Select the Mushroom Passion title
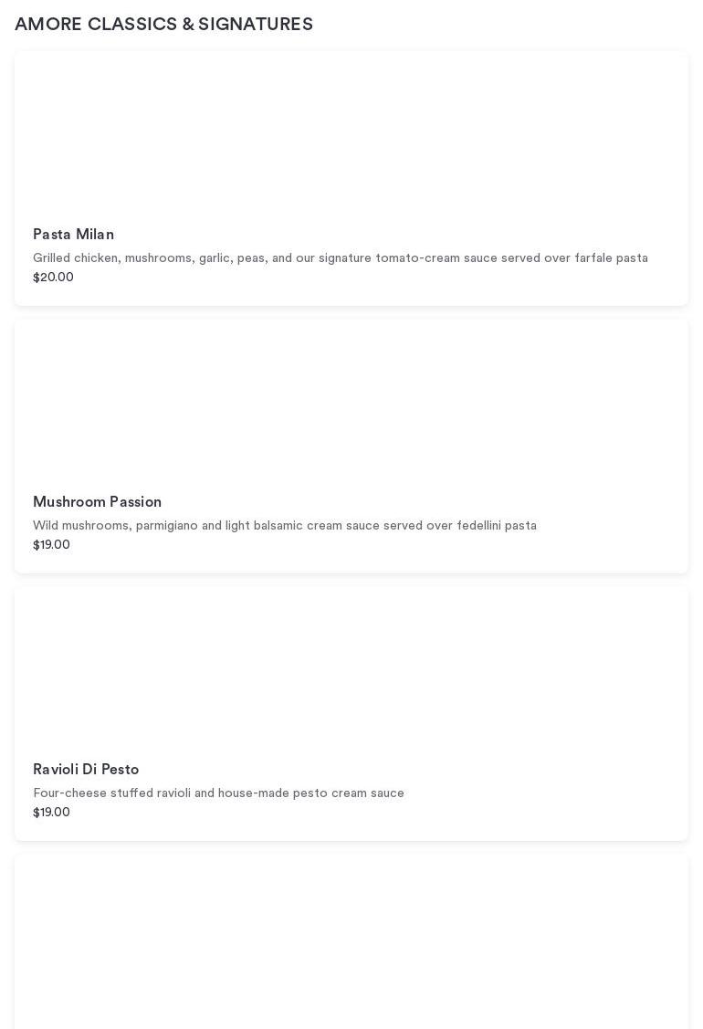703x1029 pixels. point(97,502)
